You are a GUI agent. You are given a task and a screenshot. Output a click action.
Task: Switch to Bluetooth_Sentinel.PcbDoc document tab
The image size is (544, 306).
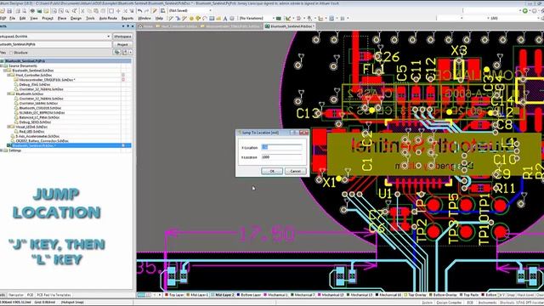tap(290, 26)
